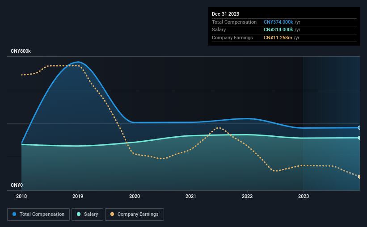Click the Salary label in tooltip
This screenshot has height=227, width=367.
click(x=219, y=30)
